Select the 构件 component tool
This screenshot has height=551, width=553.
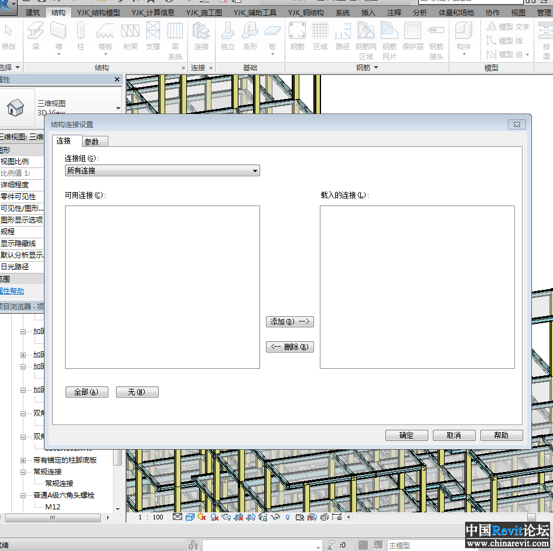coord(463,37)
